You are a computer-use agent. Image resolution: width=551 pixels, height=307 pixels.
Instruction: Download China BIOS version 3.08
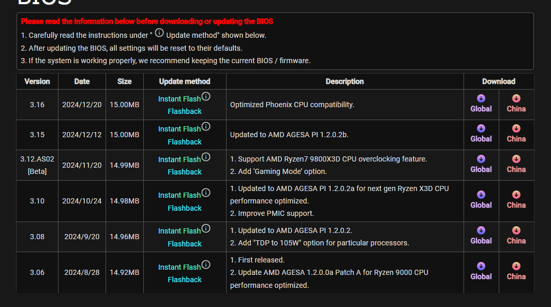point(516,236)
